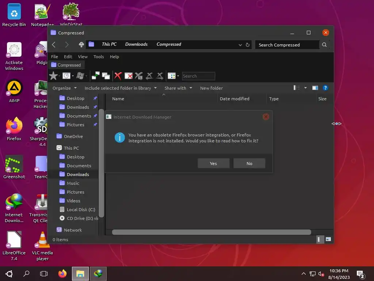Click the navigation pane vertical scrollbar
Screen dimensions: 374x281
(x=101, y=163)
